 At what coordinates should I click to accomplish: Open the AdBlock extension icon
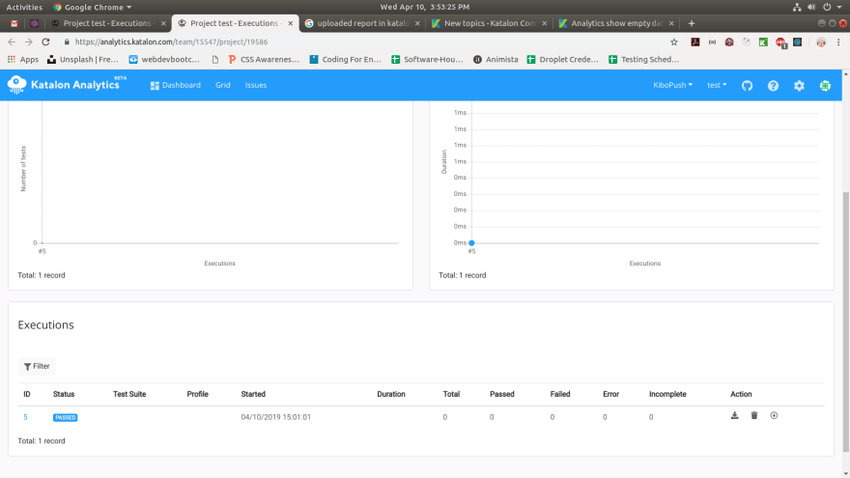[780, 42]
